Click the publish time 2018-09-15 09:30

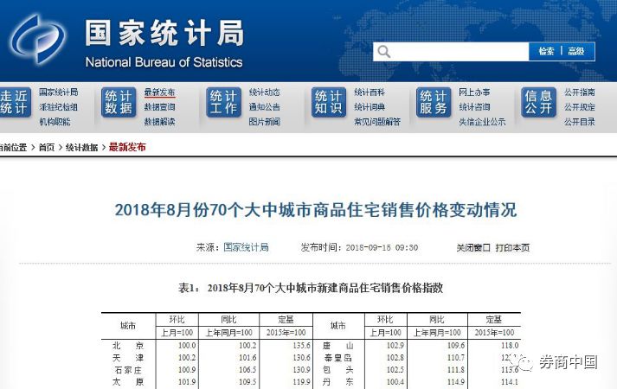tap(382, 247)
